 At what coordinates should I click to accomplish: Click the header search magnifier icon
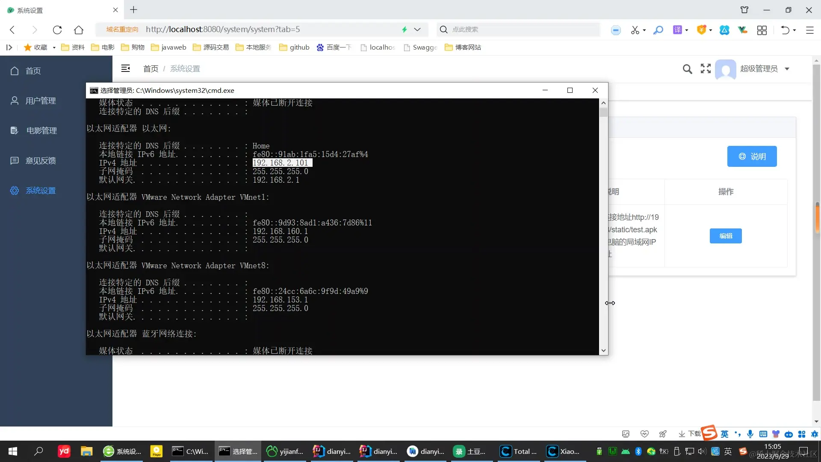[x=687, y=69]
